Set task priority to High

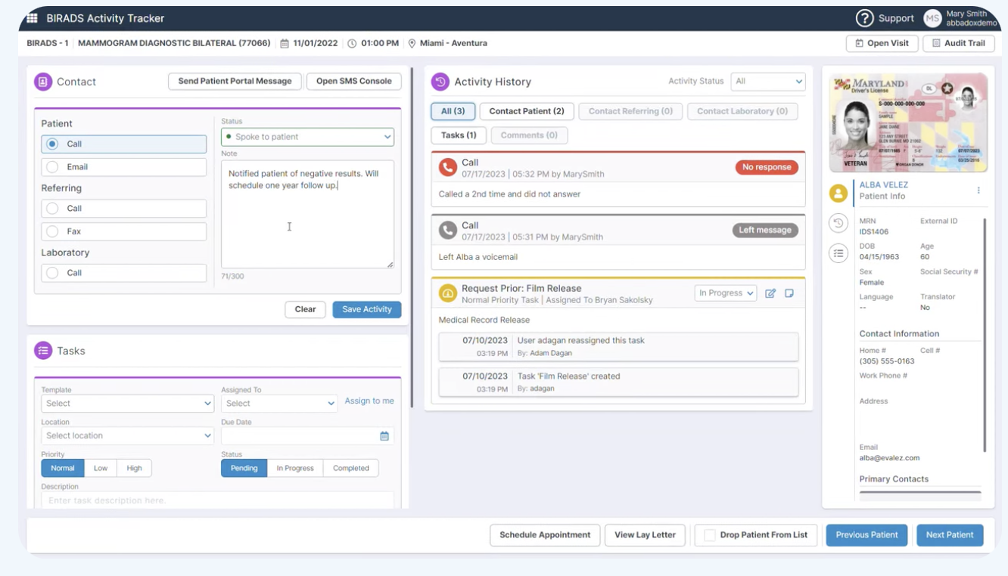[x=135, y=468]
